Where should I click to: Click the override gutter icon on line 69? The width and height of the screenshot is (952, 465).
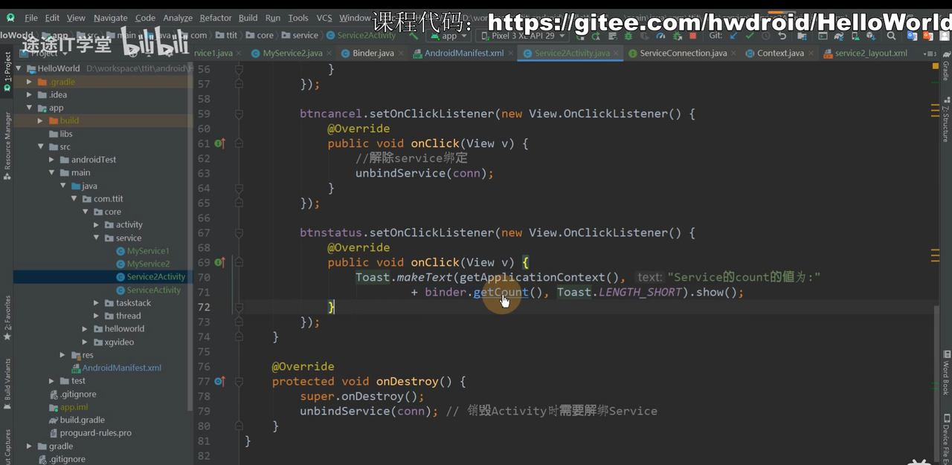pos(219,262)
